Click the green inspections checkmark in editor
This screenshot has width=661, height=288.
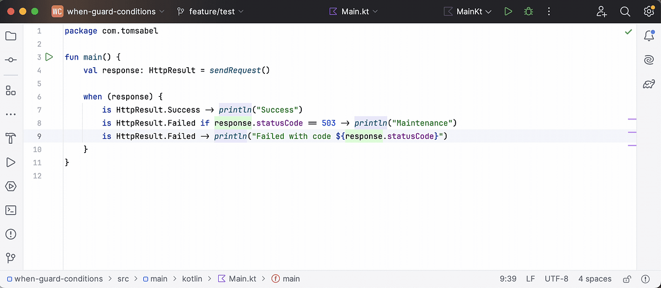[x=629, y=32]
